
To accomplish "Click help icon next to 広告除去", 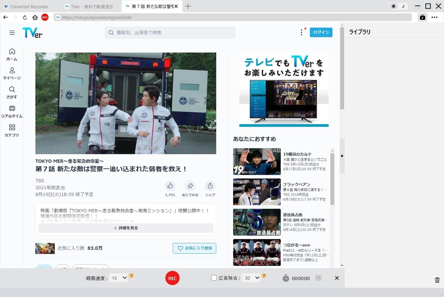I will (264, 276).
